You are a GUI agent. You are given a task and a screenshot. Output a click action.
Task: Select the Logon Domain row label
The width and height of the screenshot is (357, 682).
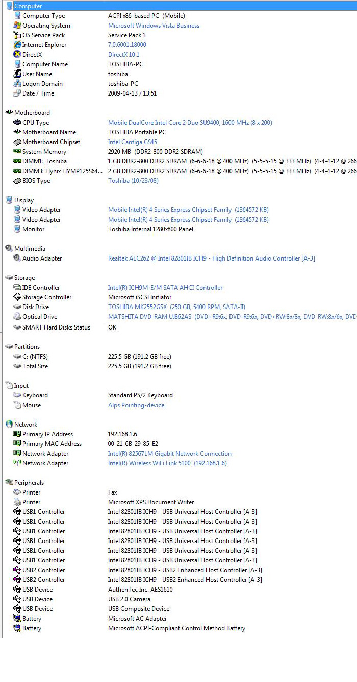(x=43, y=84)
